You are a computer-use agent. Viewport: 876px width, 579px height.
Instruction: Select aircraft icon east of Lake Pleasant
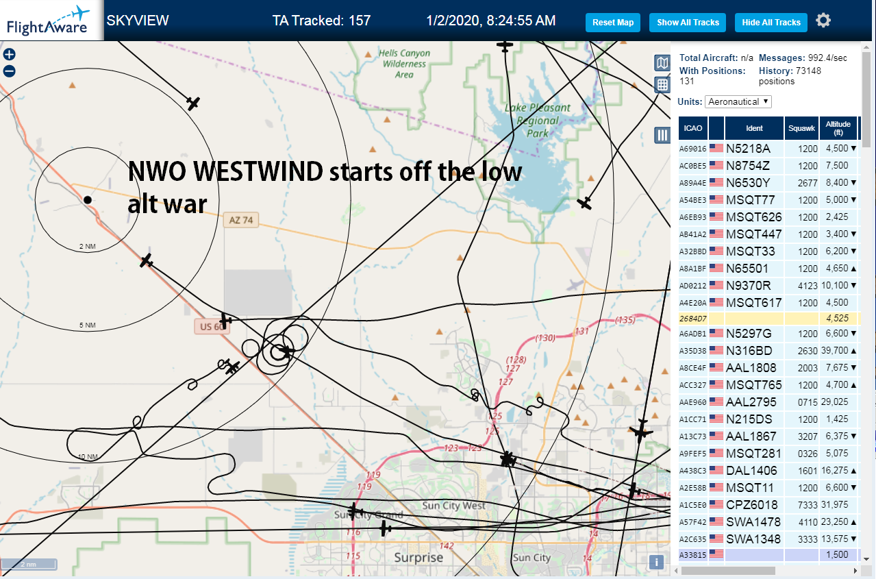coord(584,203)
